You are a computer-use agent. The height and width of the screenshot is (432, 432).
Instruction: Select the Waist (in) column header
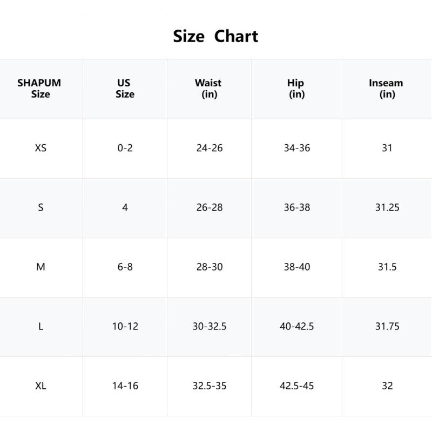pyautogui.click(x=208, y=89)
